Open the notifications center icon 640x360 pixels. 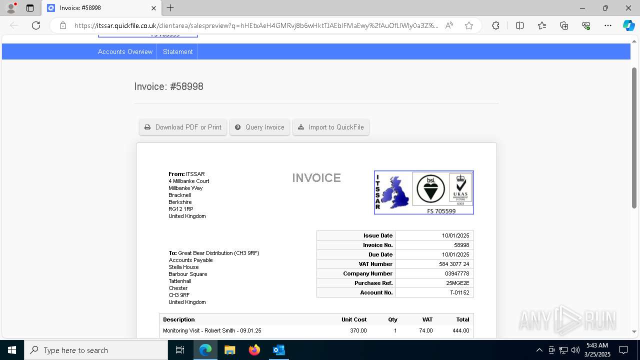tap(623, 350)
